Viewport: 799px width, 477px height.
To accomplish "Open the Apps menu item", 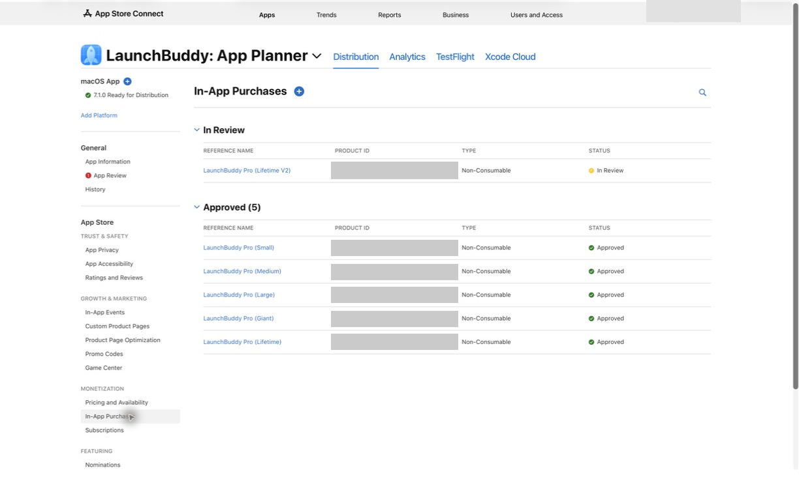I will 267,15.
